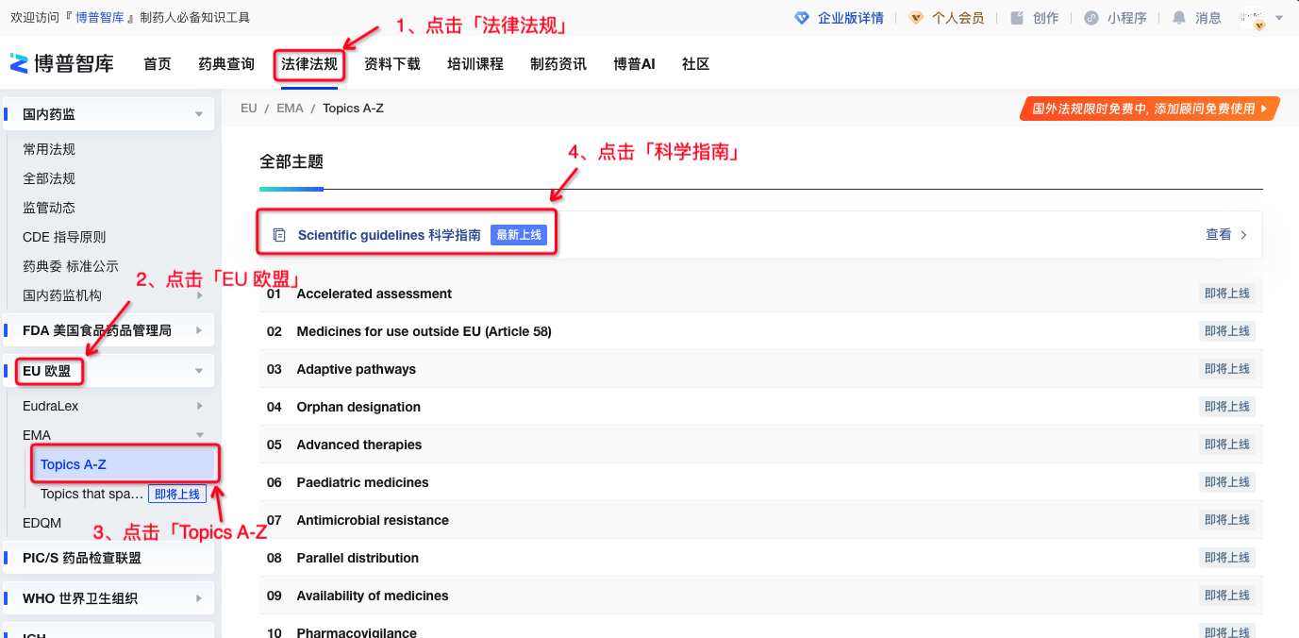Image resolution: width=1299 pixels, height=638 pixels.
Task: Click 即将上线 tag on Orphan designation row
Action: [1226, 407]
